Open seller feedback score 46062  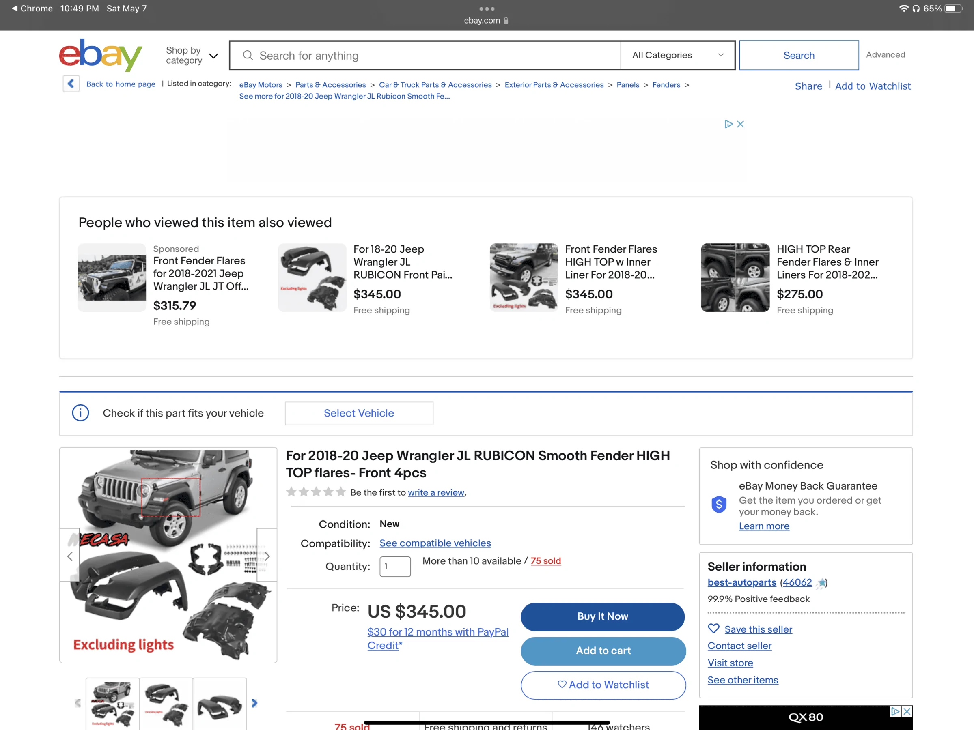pos(797,582)
